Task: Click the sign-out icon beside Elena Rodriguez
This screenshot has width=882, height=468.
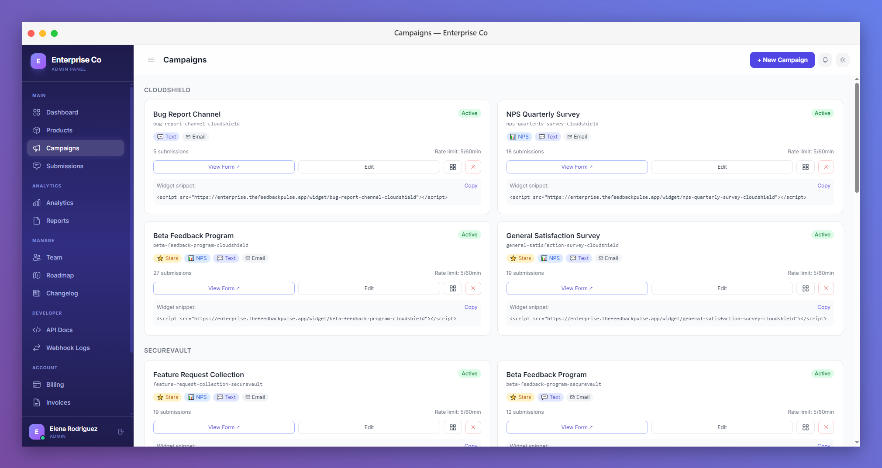Action: click(121, 432)
